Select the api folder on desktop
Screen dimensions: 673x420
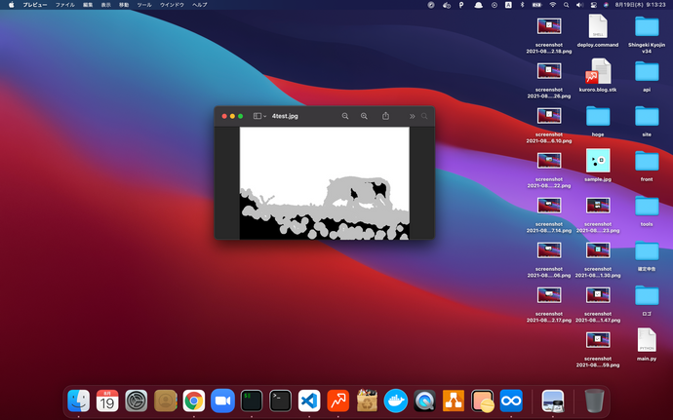647,76
